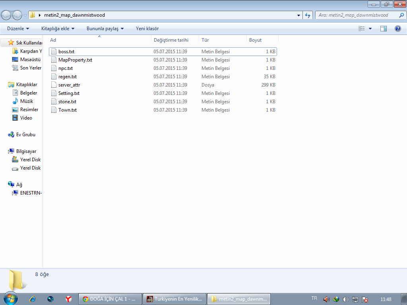
Task: Launch Yandex browser from the taskbar
Action: (68, 299)
